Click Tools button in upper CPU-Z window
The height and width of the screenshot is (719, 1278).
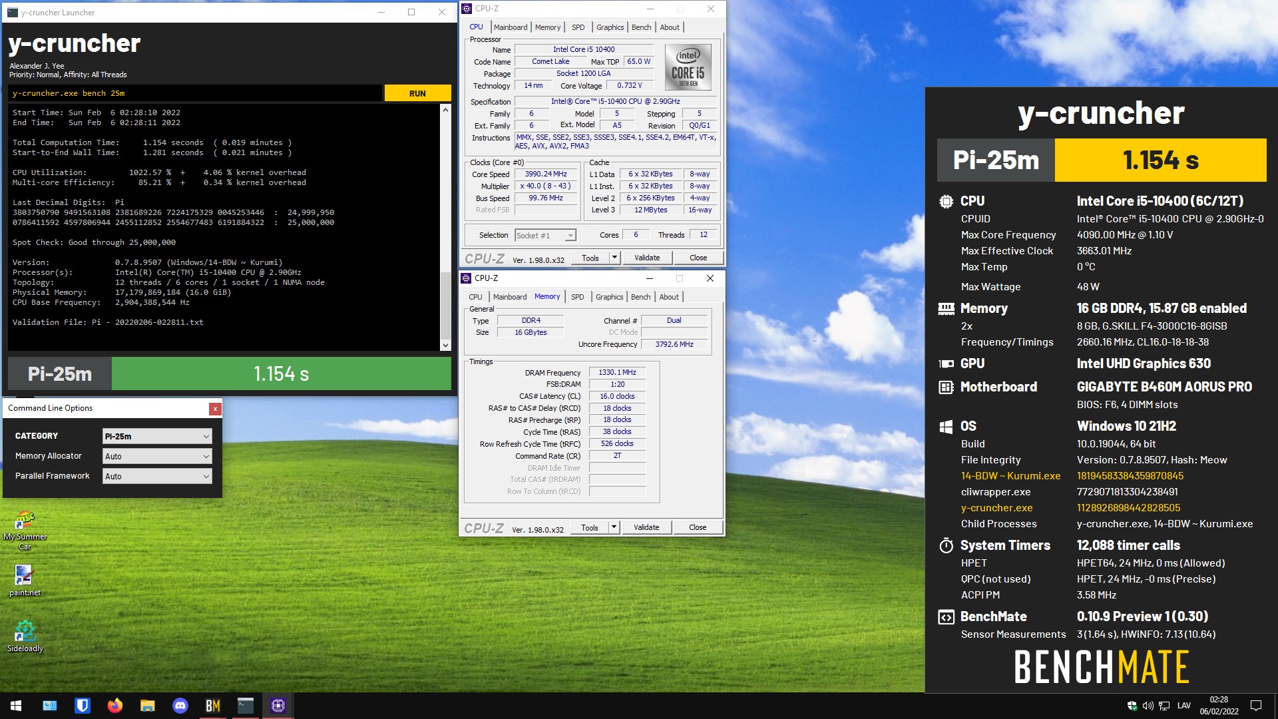point(590,258)
